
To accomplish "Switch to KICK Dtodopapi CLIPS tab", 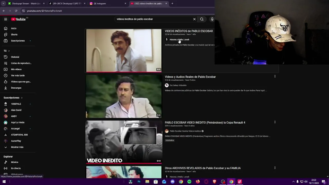I will (67, 4).
